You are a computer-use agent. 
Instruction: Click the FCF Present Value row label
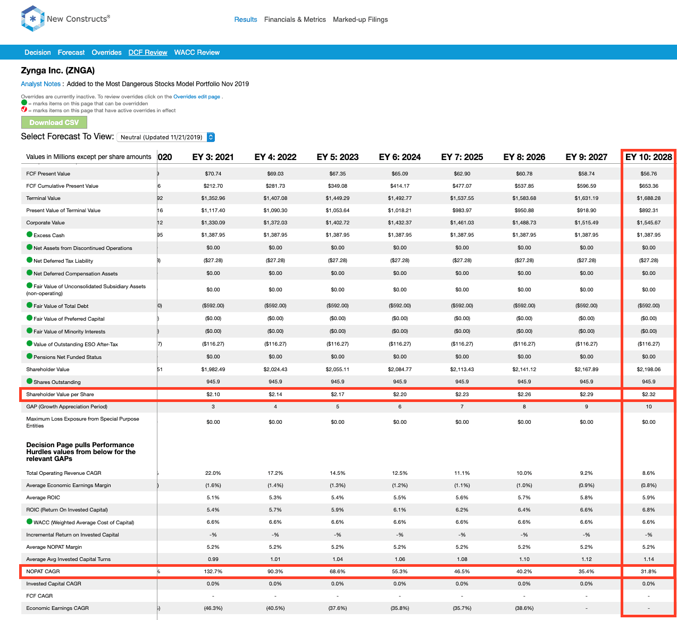[x=48, y=174]
